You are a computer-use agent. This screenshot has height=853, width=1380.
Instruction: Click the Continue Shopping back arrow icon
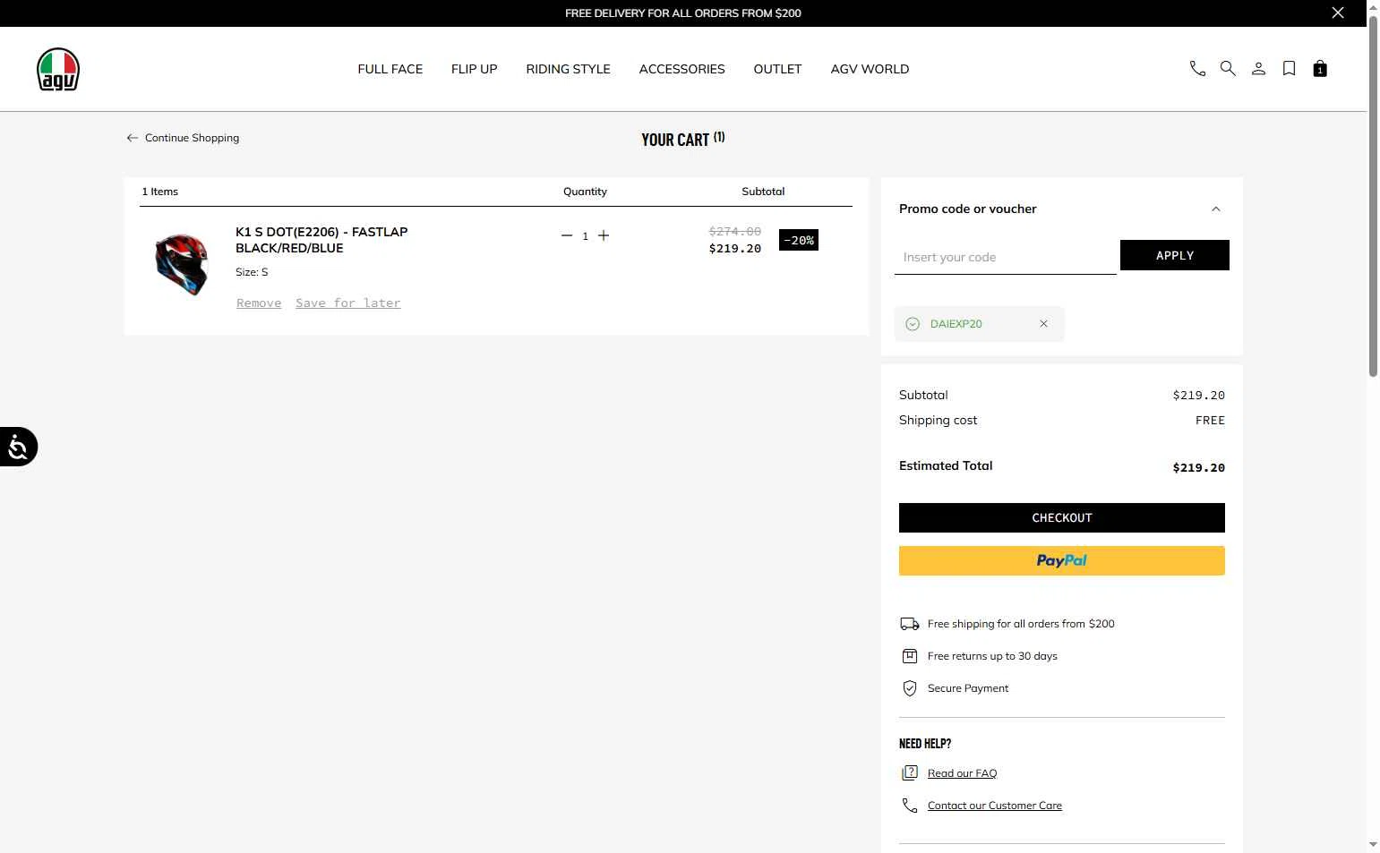(132, 138)
